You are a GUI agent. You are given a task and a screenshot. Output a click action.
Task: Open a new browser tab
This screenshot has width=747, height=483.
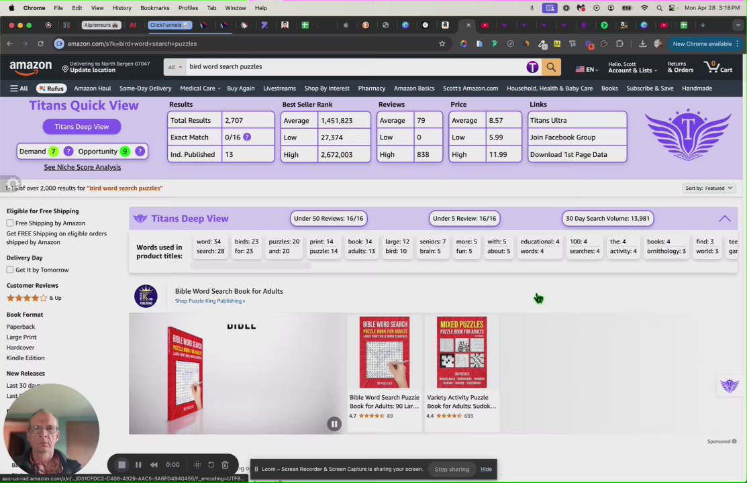(x=702, y=25)
